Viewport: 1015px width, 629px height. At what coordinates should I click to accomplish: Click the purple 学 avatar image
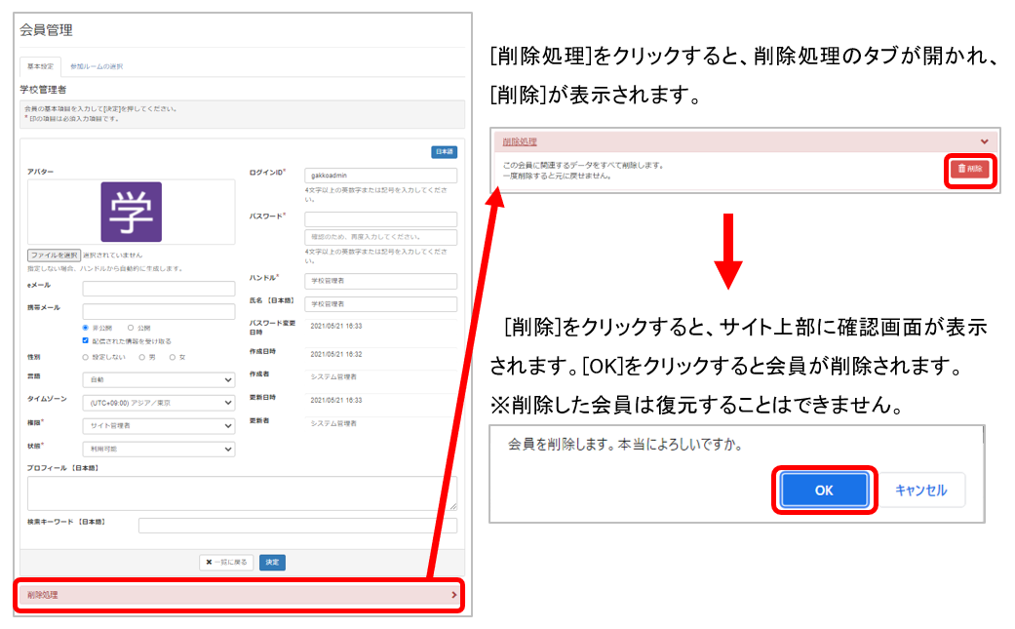coord(131,213)
